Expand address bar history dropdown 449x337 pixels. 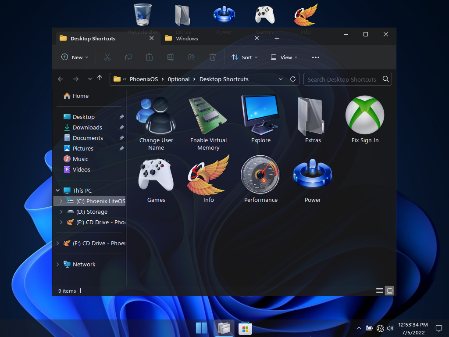click(281, 79)
